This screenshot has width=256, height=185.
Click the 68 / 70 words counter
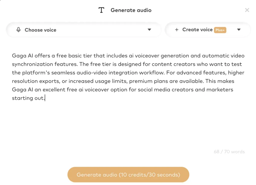229,151
